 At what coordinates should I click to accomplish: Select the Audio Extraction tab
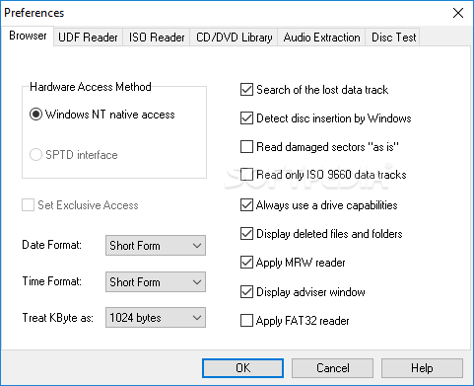(x=321, y=38)
